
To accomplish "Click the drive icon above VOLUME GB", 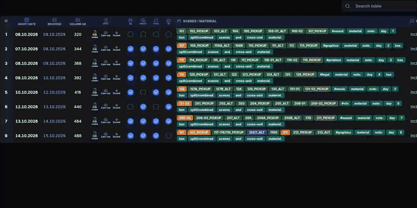I will point(78,20).
